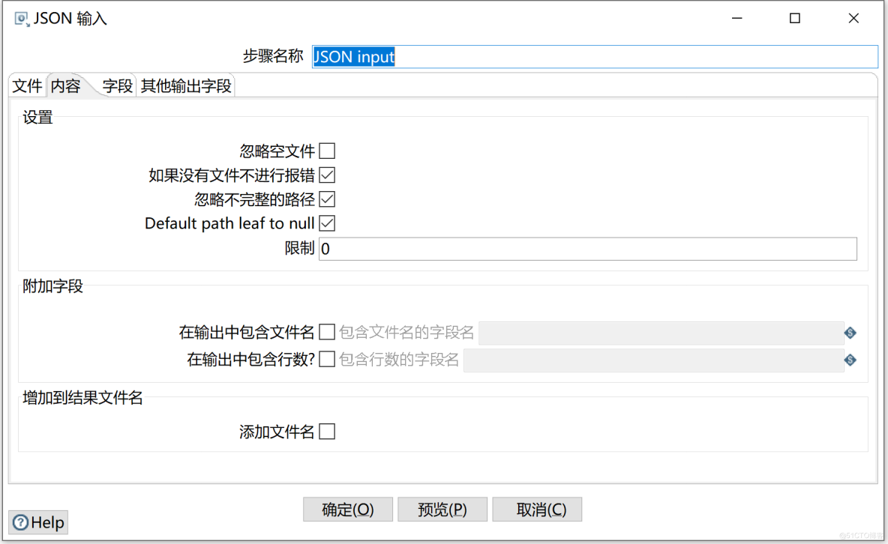Tick the 添加文件名 checkbox
Screen dimensions: 888x544
327,432
